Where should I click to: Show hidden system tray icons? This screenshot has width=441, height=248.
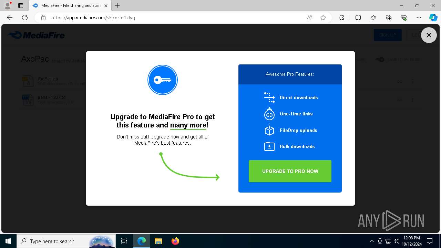pos(371,241)
